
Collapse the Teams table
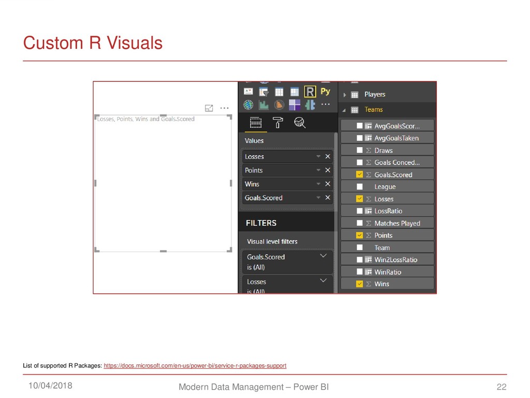coord(344,110)
